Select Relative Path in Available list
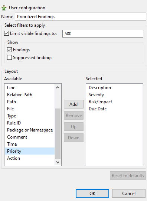Screen dimensions: 147x201 [x=30, y=95]
